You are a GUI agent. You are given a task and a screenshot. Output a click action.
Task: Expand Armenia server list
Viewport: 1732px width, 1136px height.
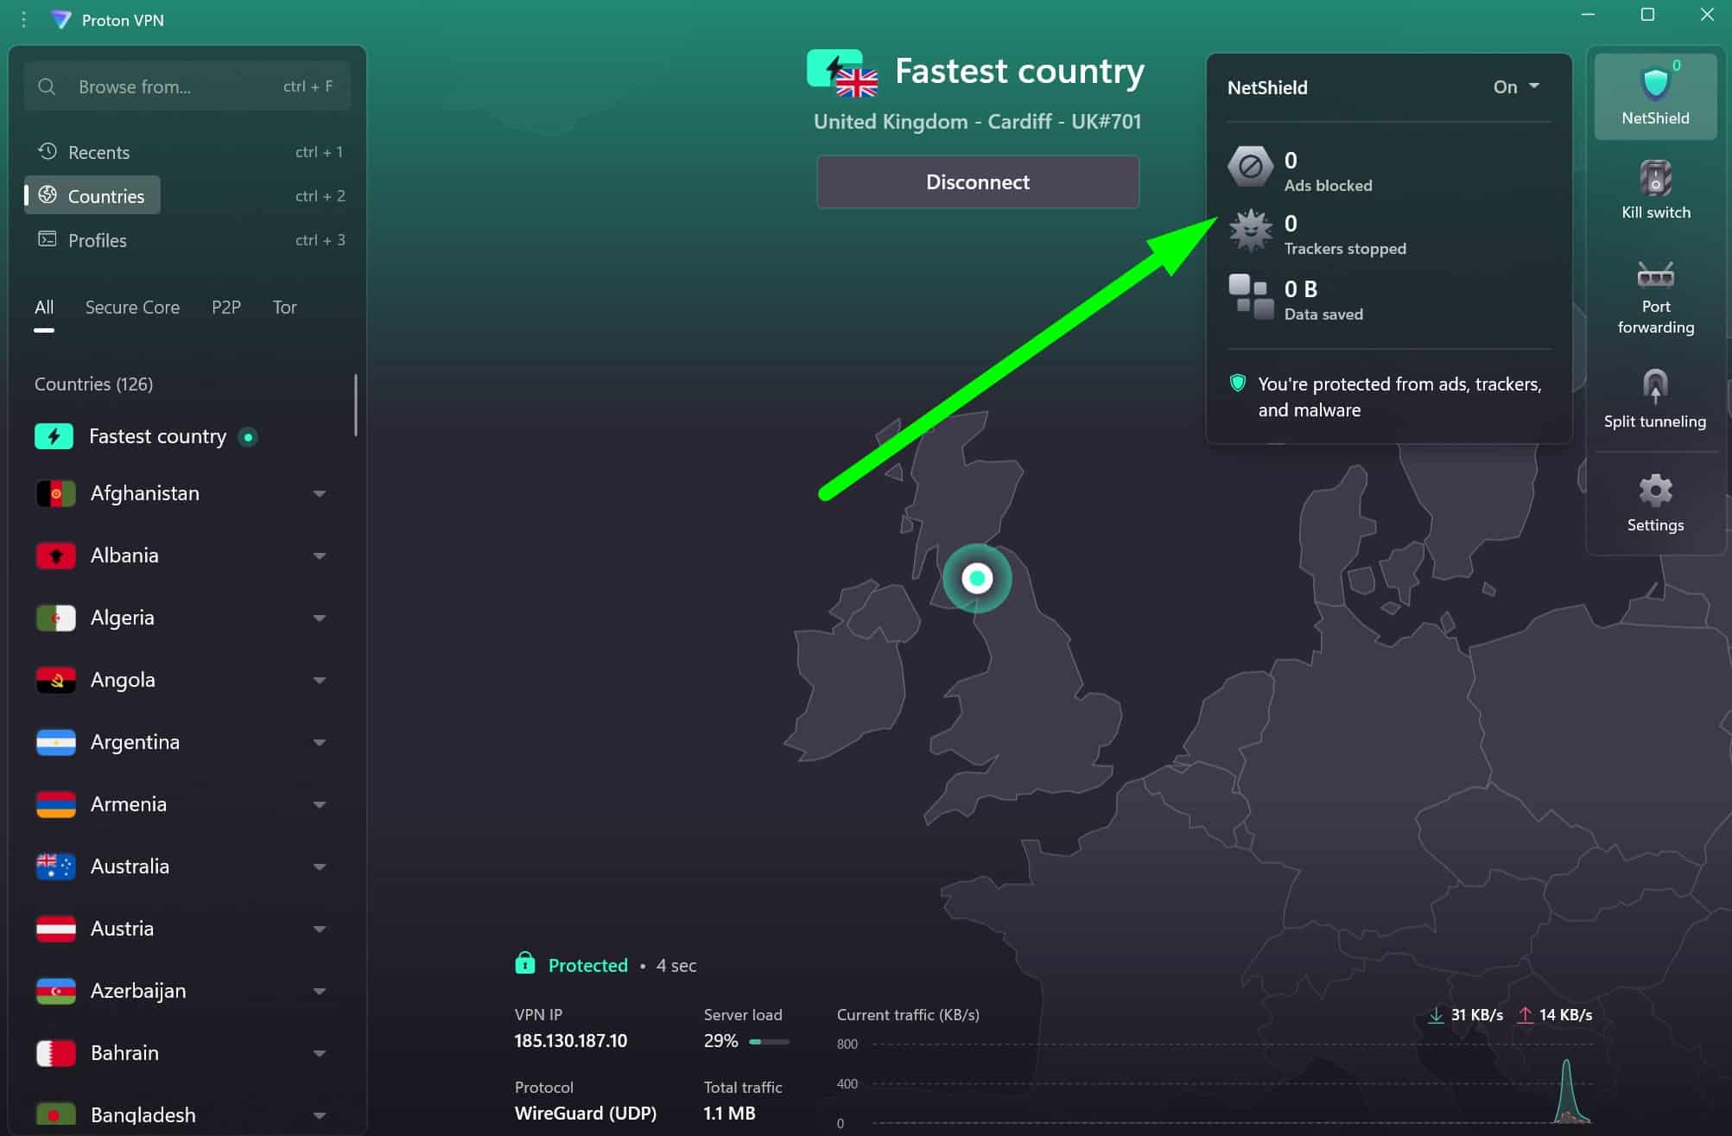click(320, 804)
